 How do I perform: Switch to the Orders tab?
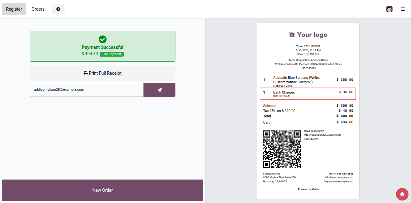click(x=38, y=9)
